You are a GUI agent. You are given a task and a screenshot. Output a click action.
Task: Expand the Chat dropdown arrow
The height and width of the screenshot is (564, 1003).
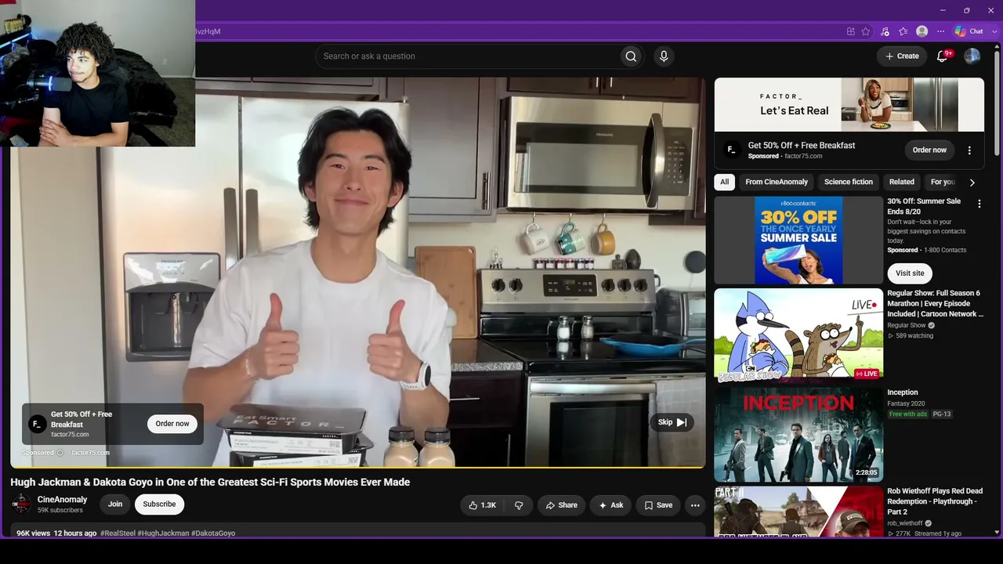(993, 31)
